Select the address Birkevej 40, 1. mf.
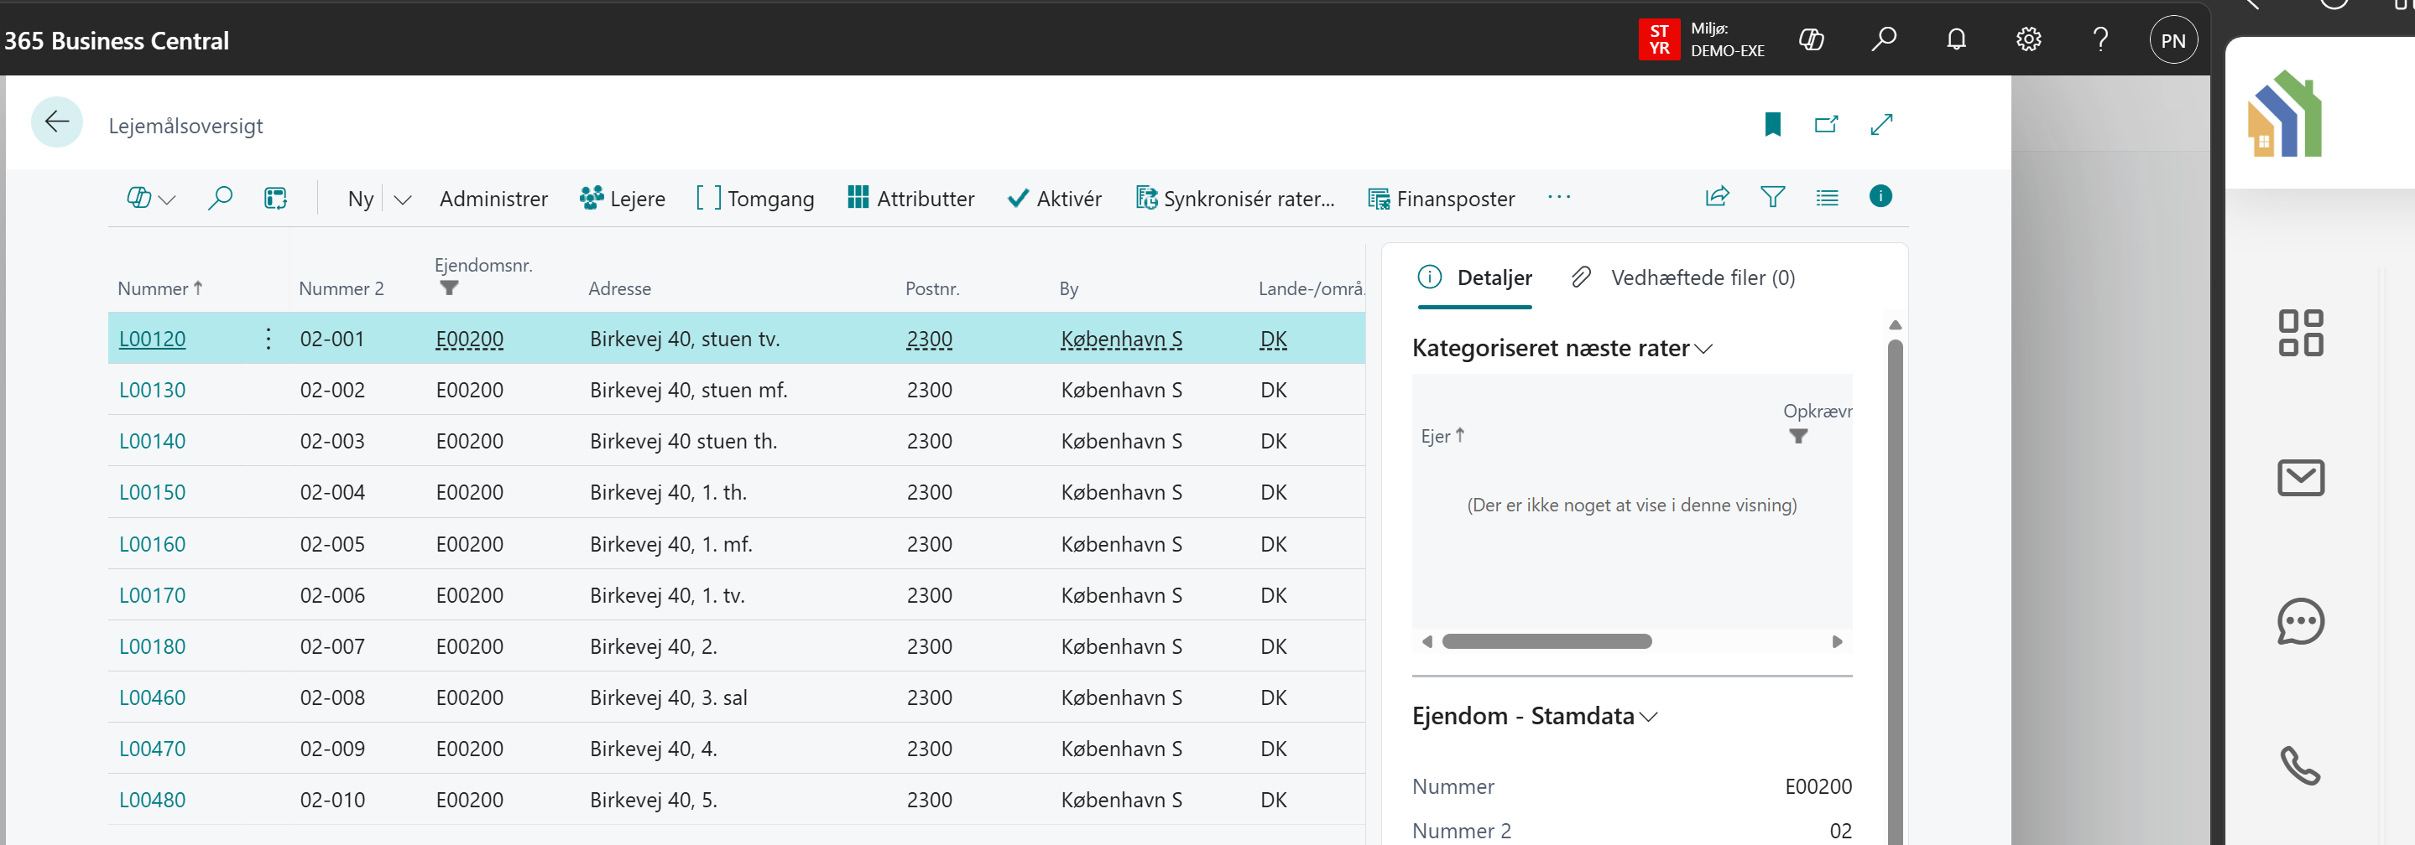Viewport: 2415px width, 845px height. click(x=671, y=543)
